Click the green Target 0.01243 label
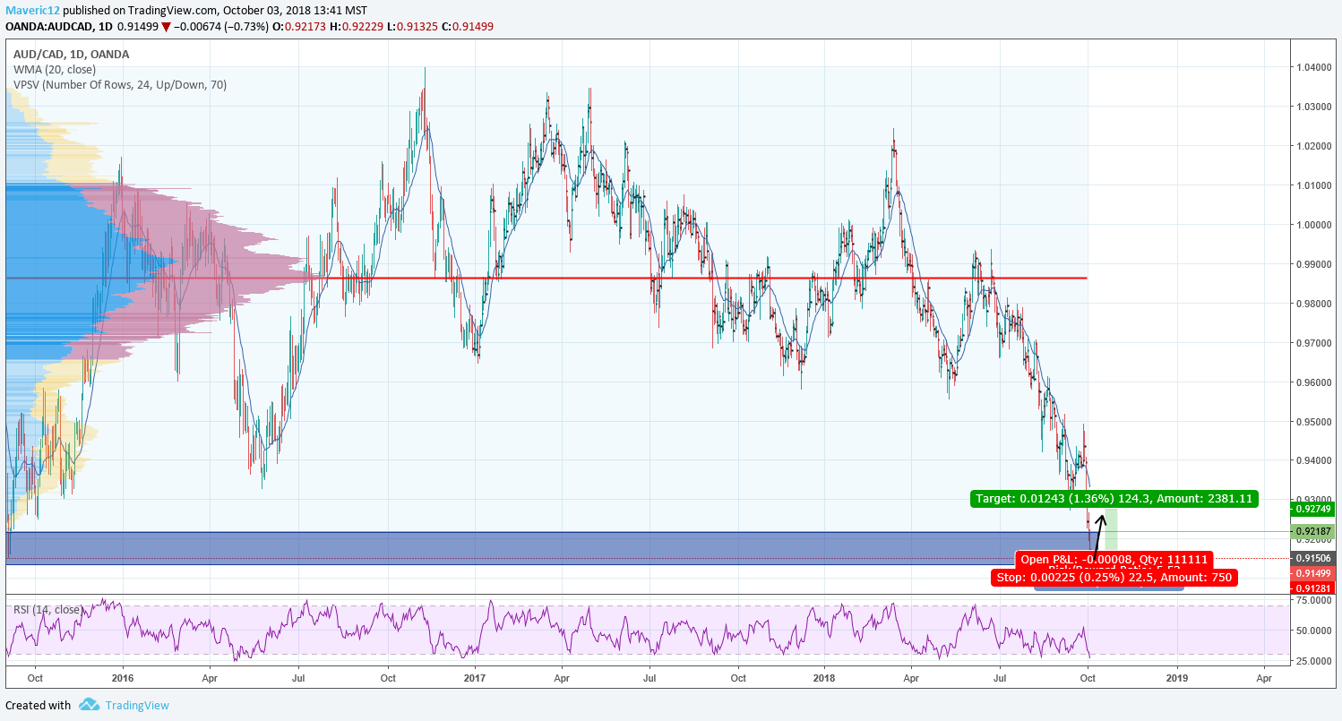 coord(1114,498)
